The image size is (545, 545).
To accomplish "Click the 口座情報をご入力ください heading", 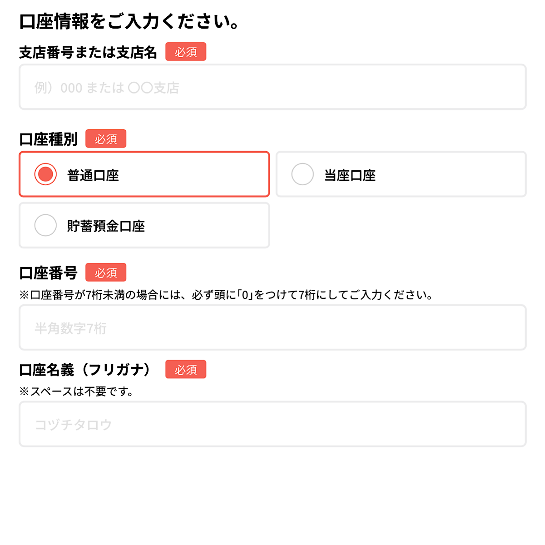I will pos(129,22).
